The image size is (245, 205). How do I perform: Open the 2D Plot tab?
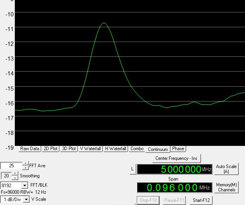pos(51,149)
